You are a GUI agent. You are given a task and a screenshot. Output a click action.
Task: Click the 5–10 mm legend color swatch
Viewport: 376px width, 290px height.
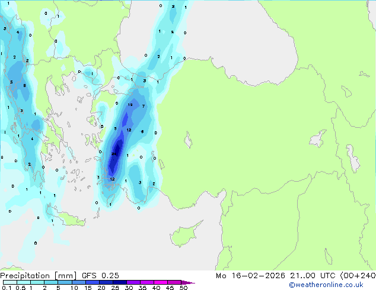tap(65, 282)
